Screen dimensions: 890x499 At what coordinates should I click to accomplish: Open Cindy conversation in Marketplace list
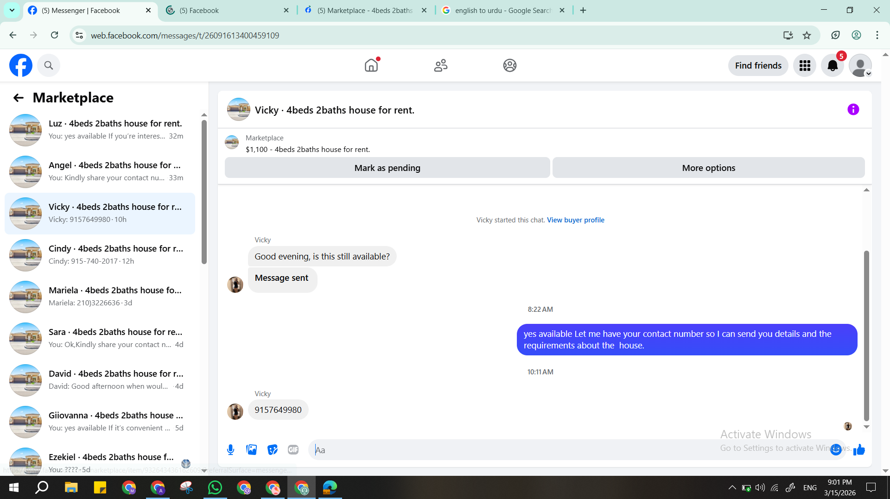pos(100,255)
